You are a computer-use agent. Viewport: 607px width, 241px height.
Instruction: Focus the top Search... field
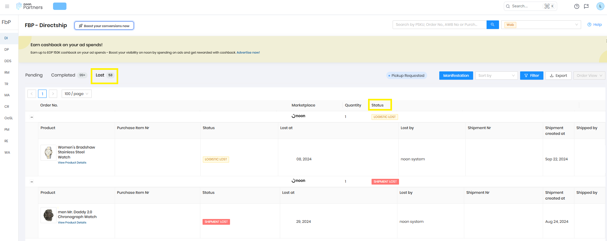tap(530, 6)
